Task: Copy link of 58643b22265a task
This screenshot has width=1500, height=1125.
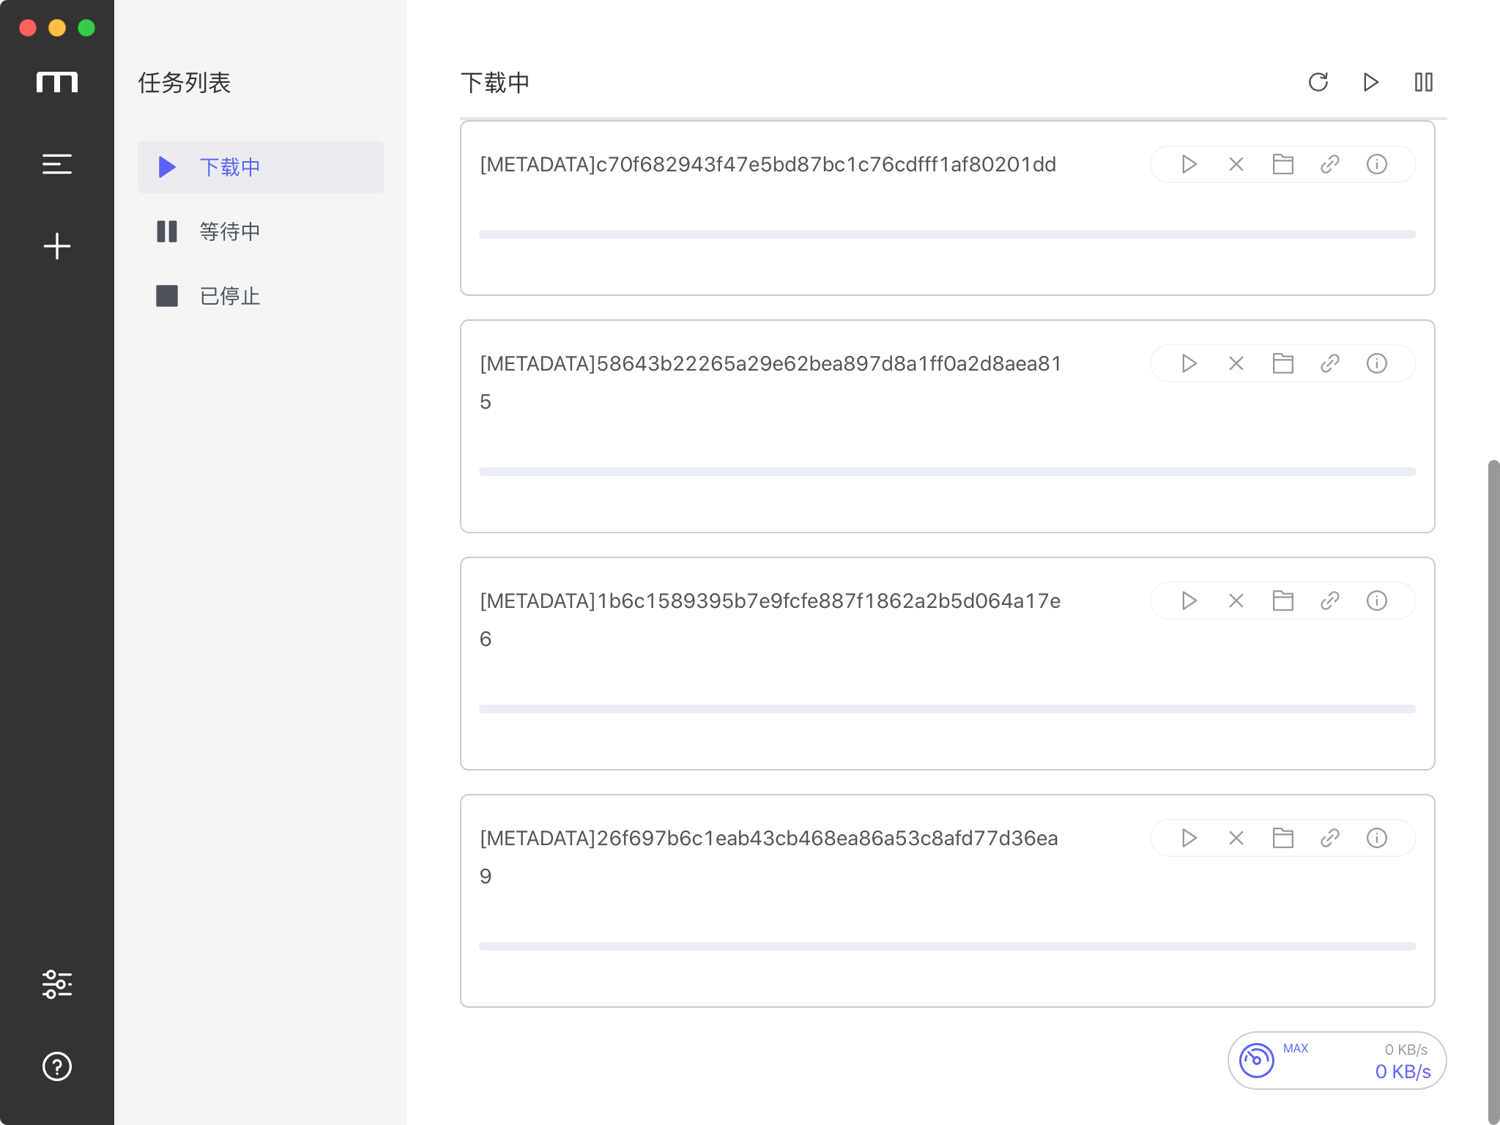Action: pyautogui.click(x=1330, y=363)
